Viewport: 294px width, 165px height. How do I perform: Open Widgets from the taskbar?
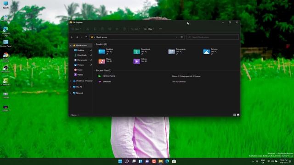[x=141, y=161]
